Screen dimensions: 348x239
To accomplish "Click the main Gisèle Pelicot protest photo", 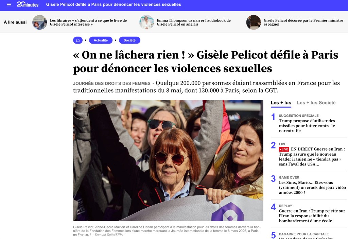I will point(168,160).
